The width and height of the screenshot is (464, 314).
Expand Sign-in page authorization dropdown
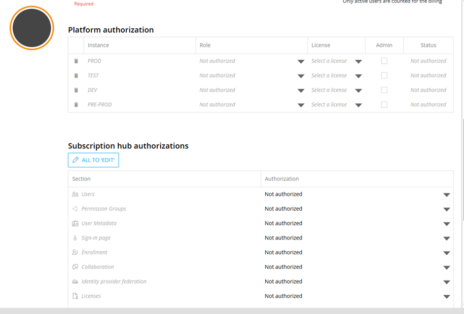(446, 238)
